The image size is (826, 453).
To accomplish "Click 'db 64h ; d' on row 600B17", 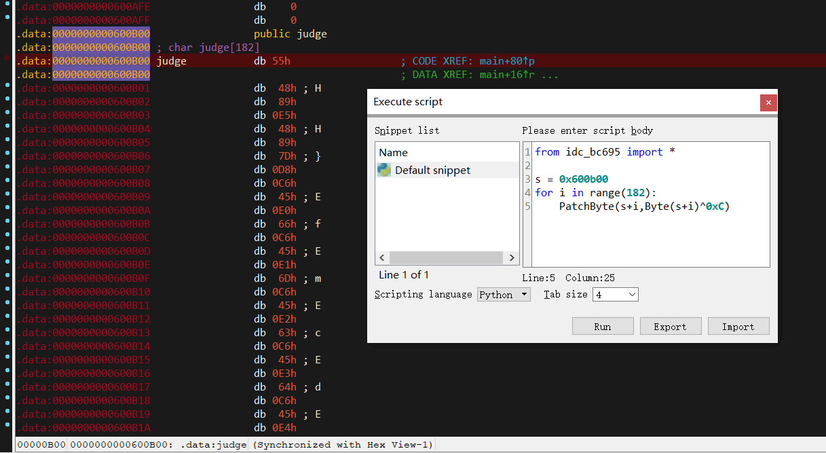I will [288, 387].
